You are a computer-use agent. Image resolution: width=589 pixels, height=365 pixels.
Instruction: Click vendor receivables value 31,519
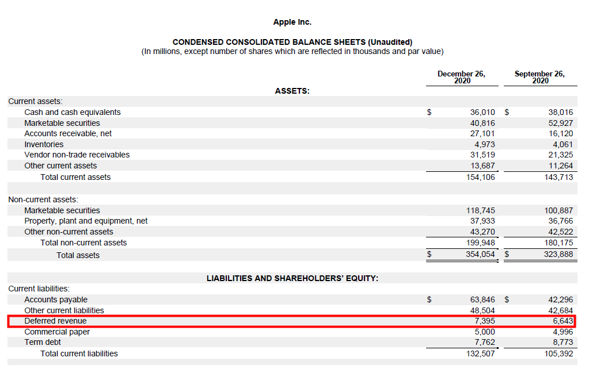click(482, 155)
